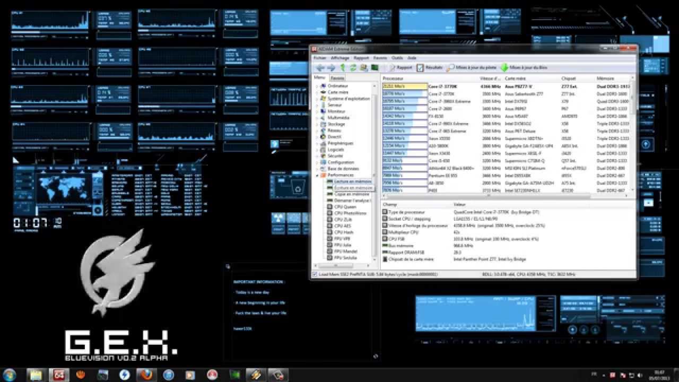This screenshot has width=679, height=382.
Task: Expand the Logiciels tree arrow
Action: [317, 150]
